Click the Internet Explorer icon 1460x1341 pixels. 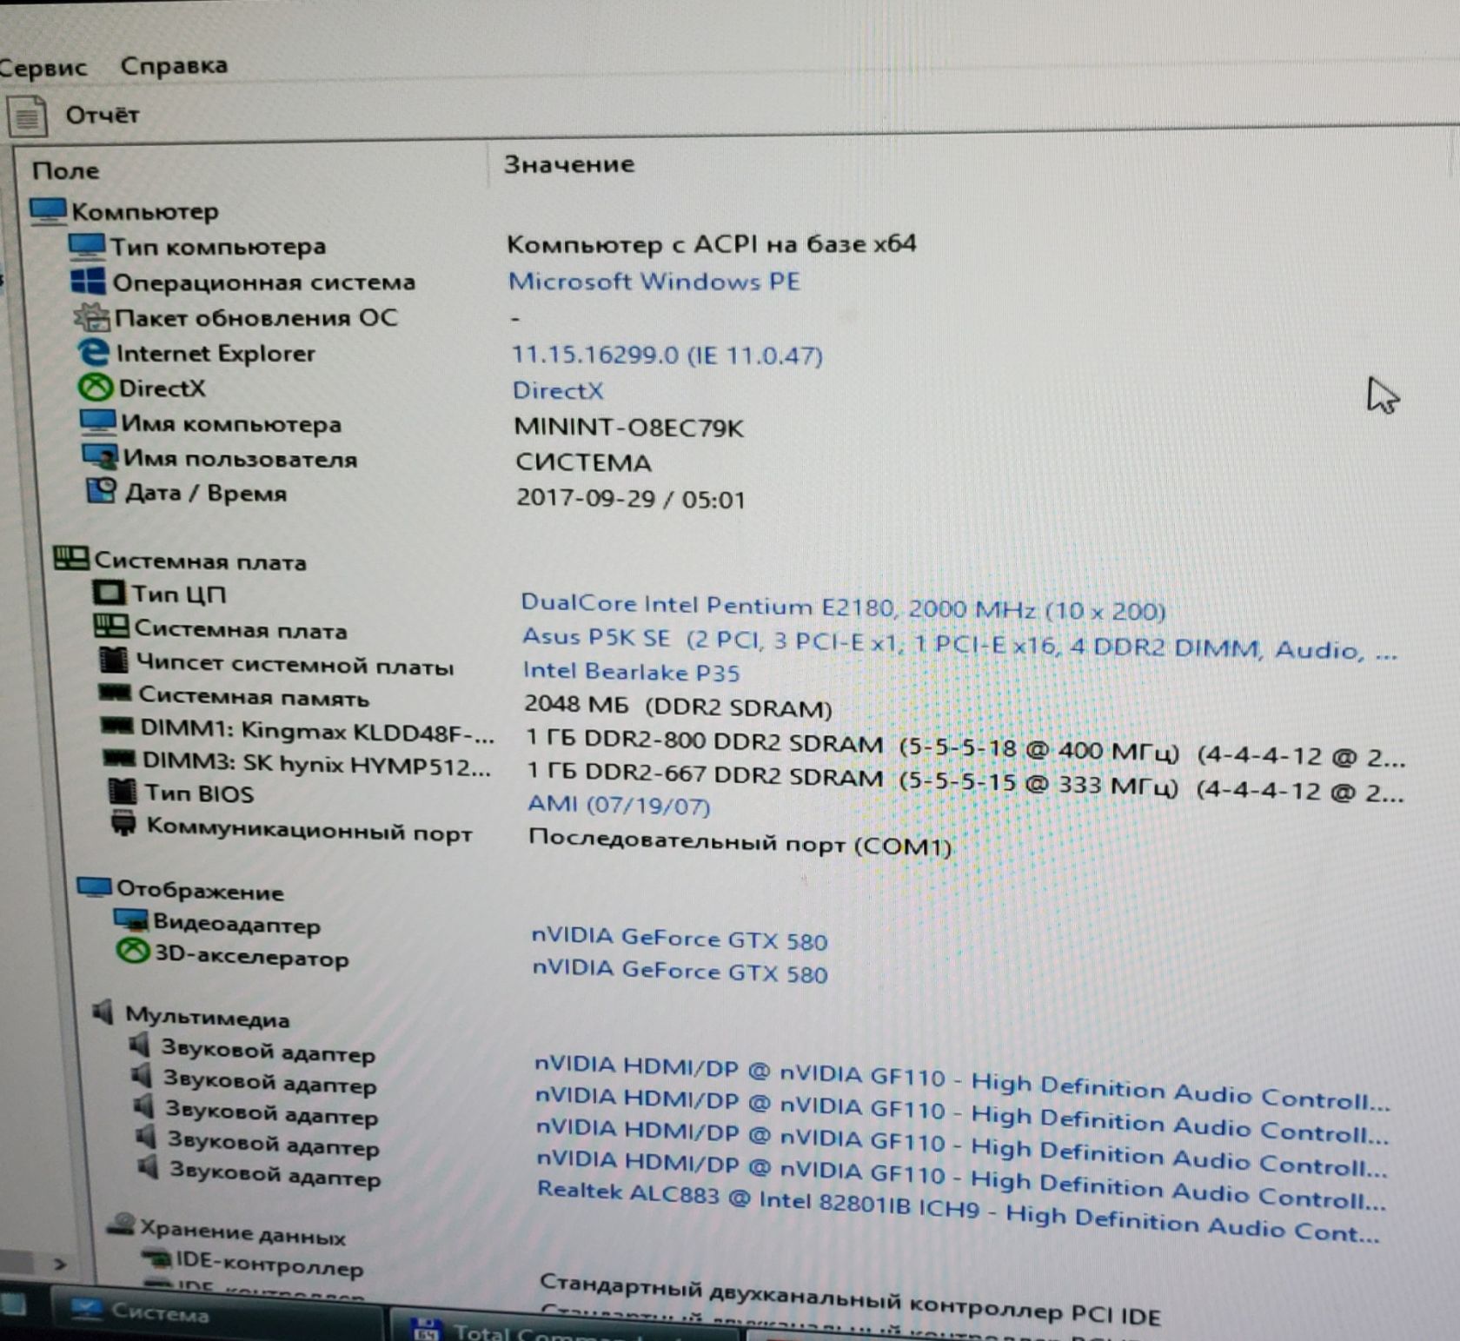click(x=93, y=352)
